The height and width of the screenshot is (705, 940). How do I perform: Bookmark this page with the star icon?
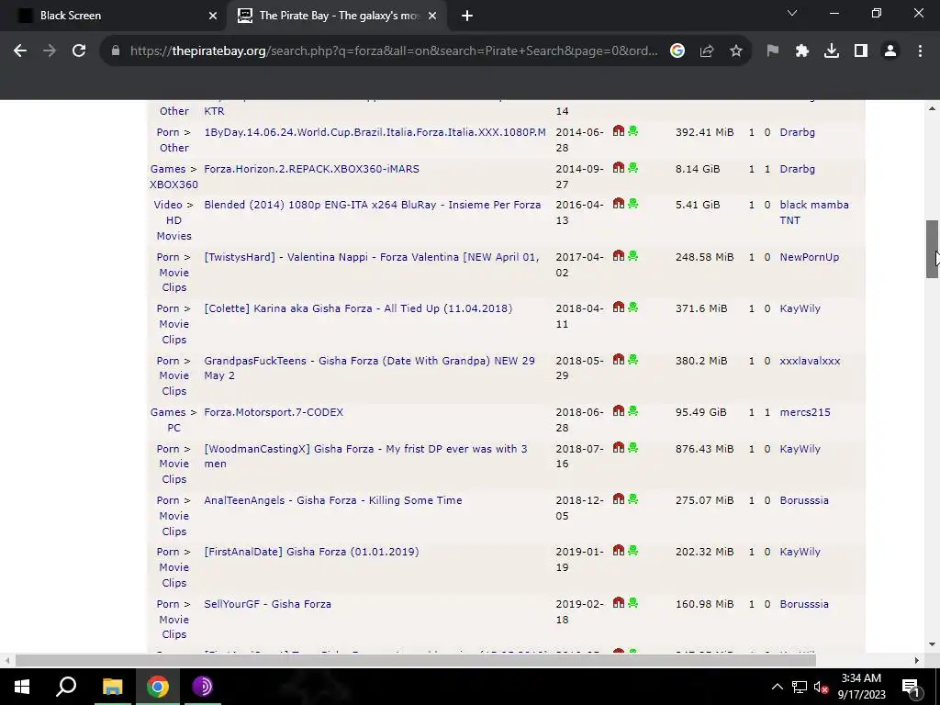(736, 51)
